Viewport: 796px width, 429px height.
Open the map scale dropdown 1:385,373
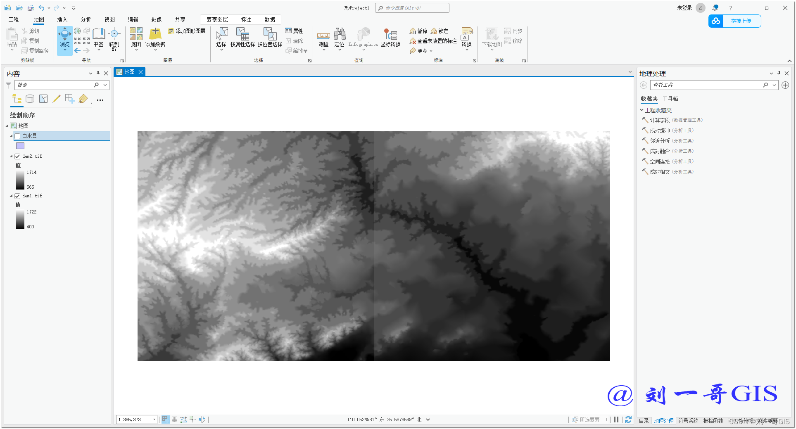pos(154,420)
